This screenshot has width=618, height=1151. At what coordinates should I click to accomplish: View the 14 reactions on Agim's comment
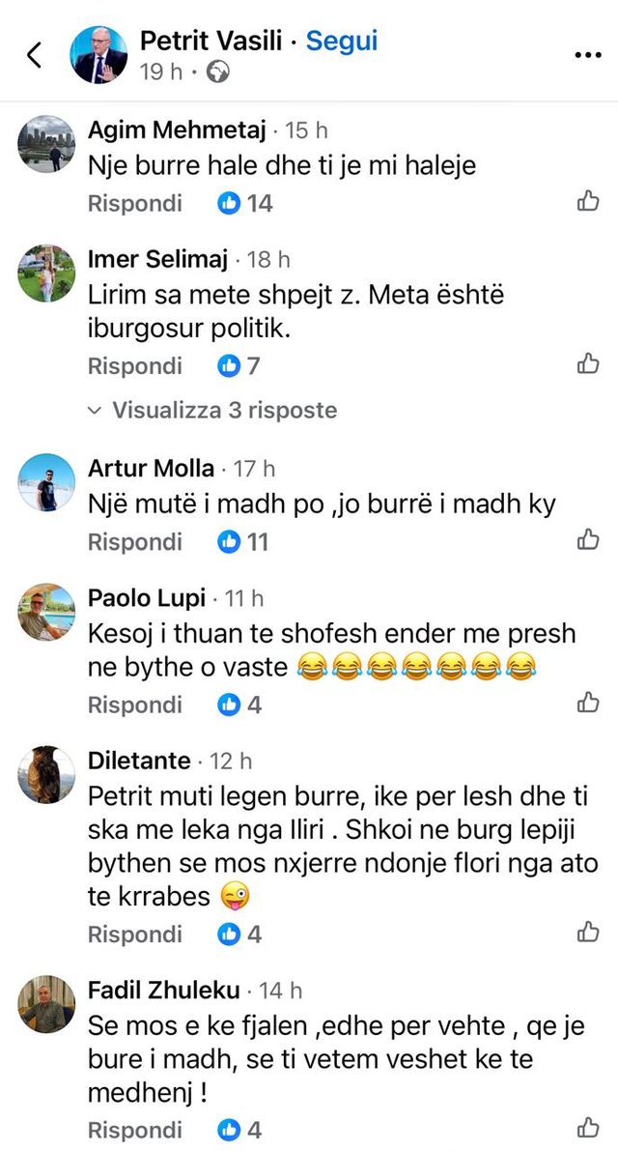245,204
